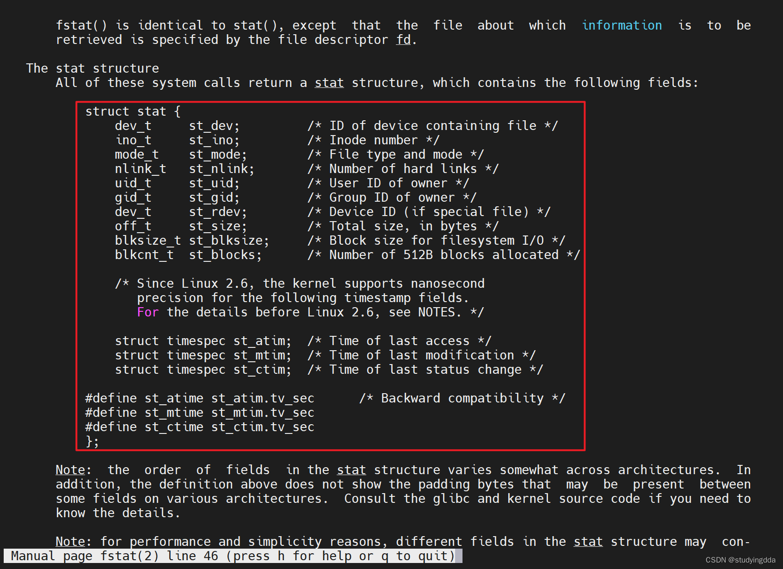
Task: Click comment 'Time of last access'
Action: coord(400,341)
